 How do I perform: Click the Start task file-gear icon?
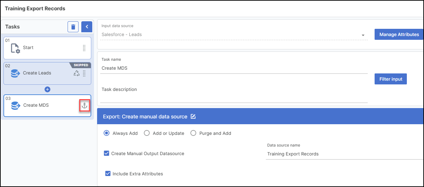[15, 48]
